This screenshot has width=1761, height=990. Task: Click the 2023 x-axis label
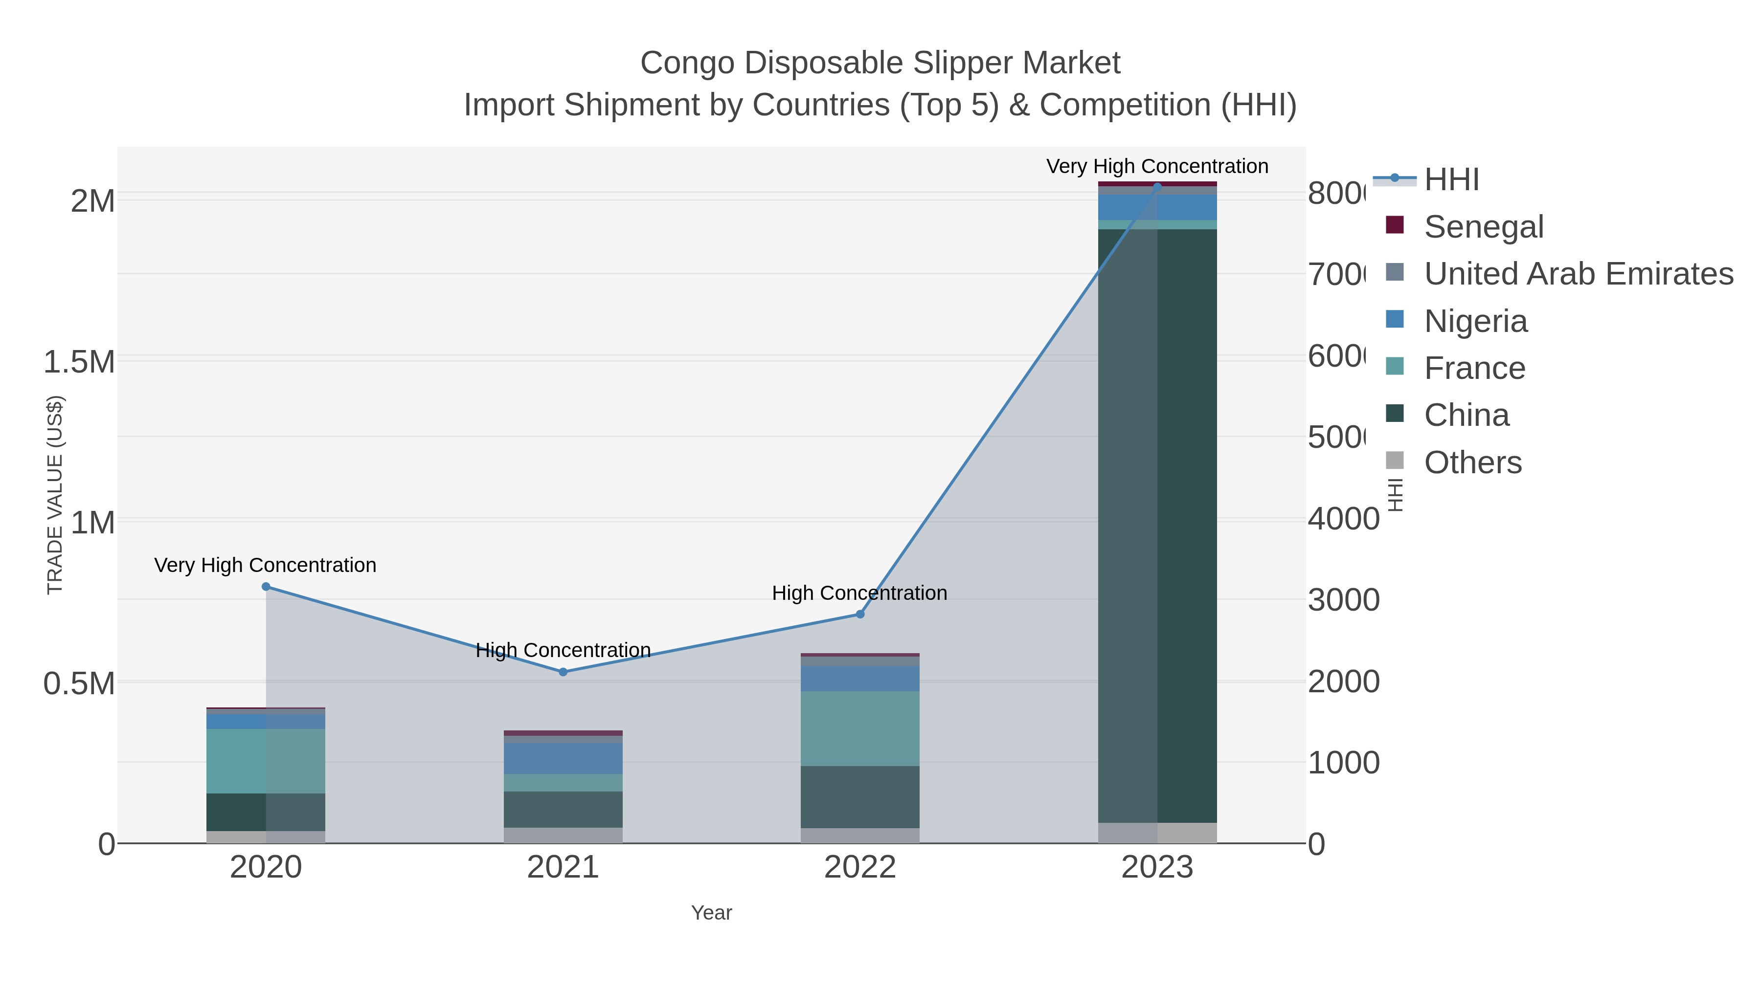(1157, 867)
